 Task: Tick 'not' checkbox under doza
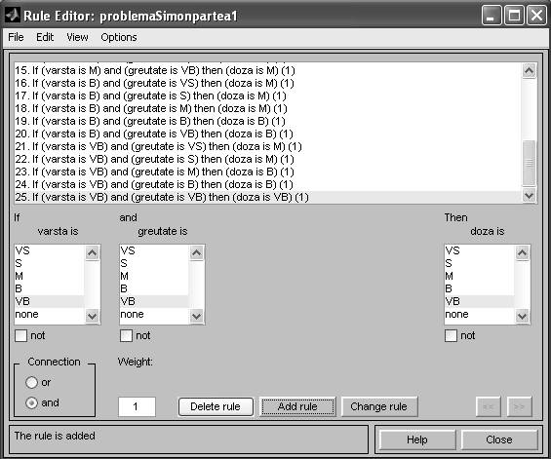click(451, 335)
